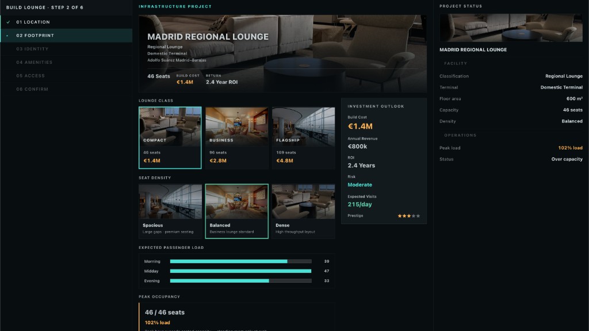Click the Balanced density value in Facility

[x=572, y=121]
